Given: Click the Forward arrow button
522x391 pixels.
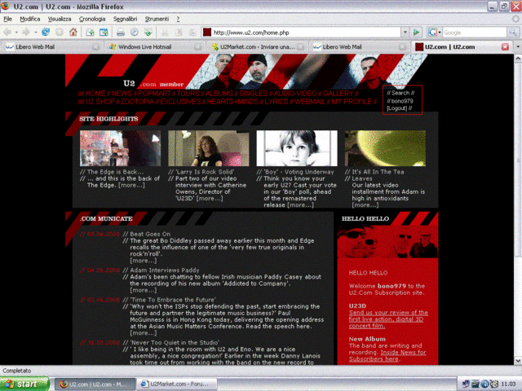Looking at the screenshot, I should click(x=25, y=33).
